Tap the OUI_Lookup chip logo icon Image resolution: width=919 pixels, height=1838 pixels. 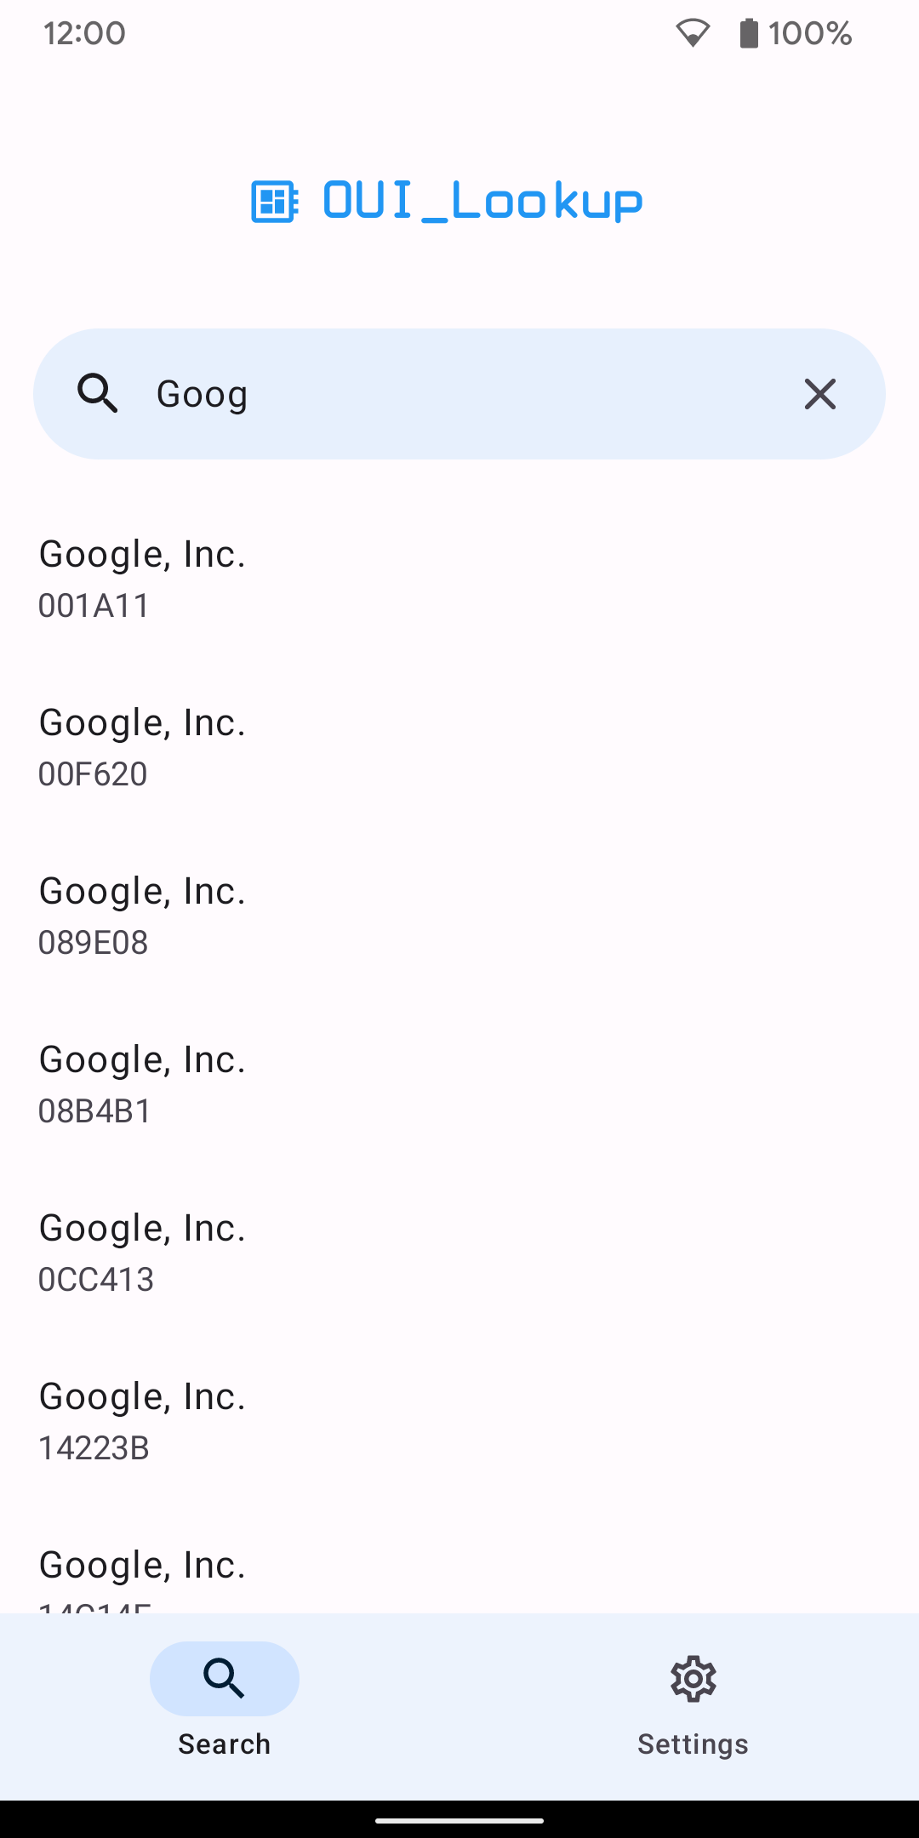click(x=274, y=202)
